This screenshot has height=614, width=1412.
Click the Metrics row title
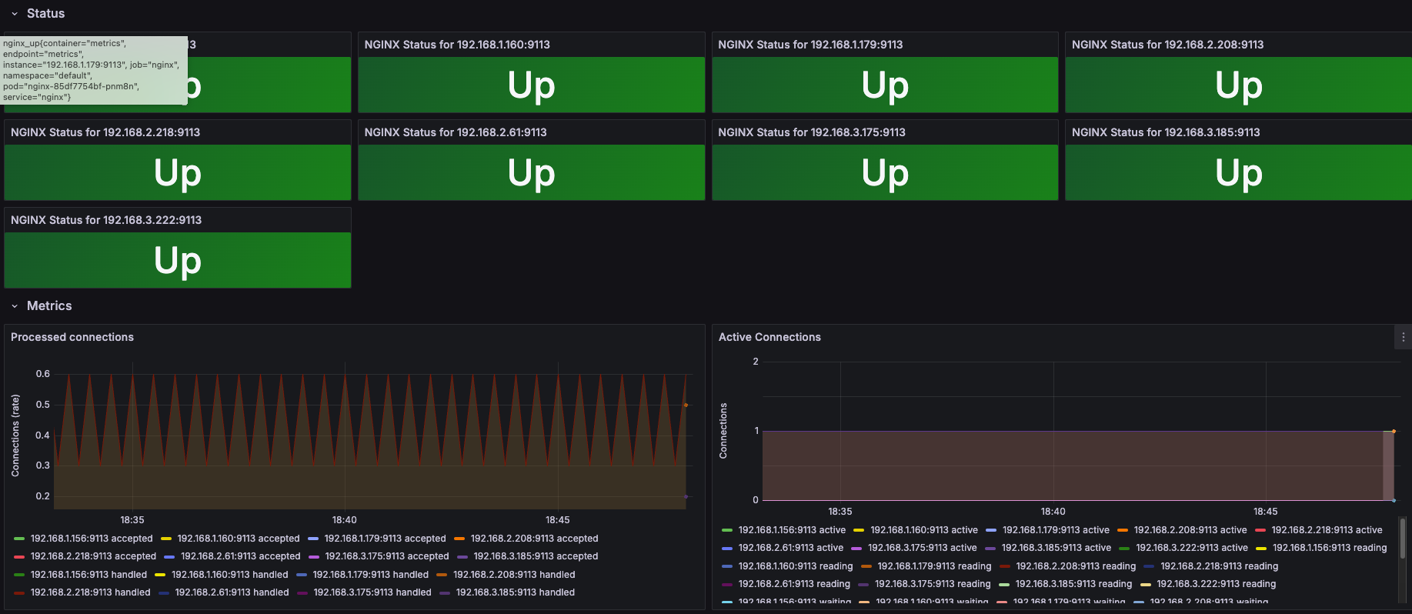pyautogui.click(x=49, y=306)
